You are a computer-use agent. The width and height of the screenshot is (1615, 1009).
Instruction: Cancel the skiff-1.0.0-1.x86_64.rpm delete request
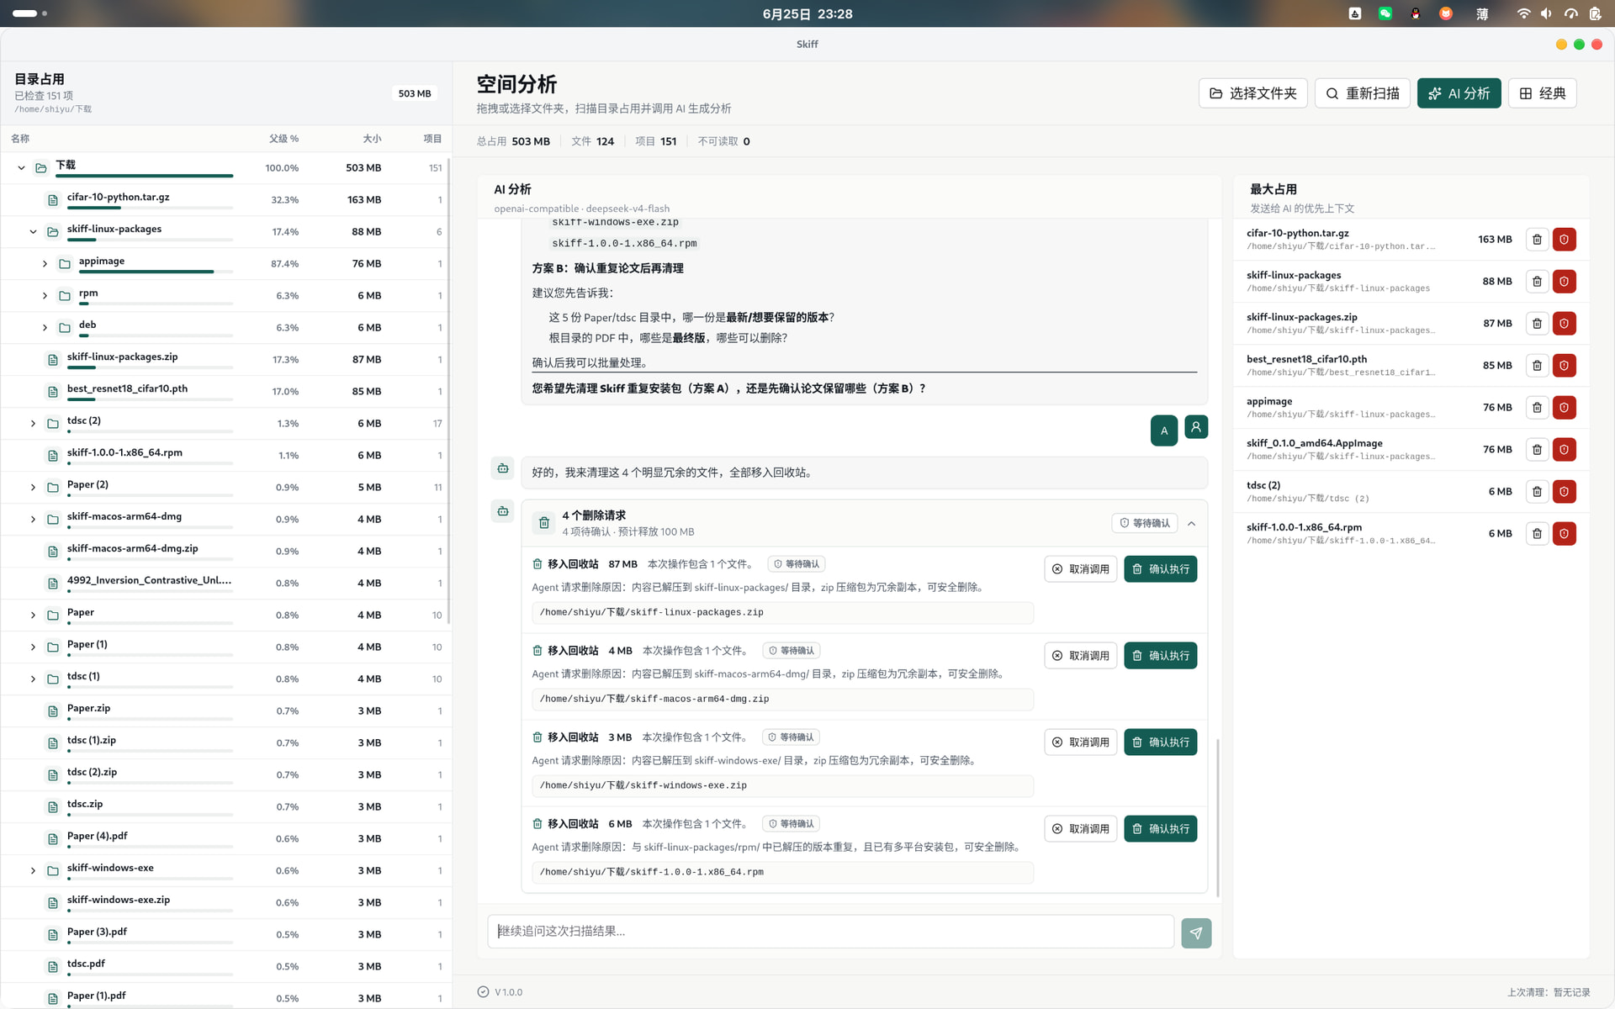pos(1081,829)
